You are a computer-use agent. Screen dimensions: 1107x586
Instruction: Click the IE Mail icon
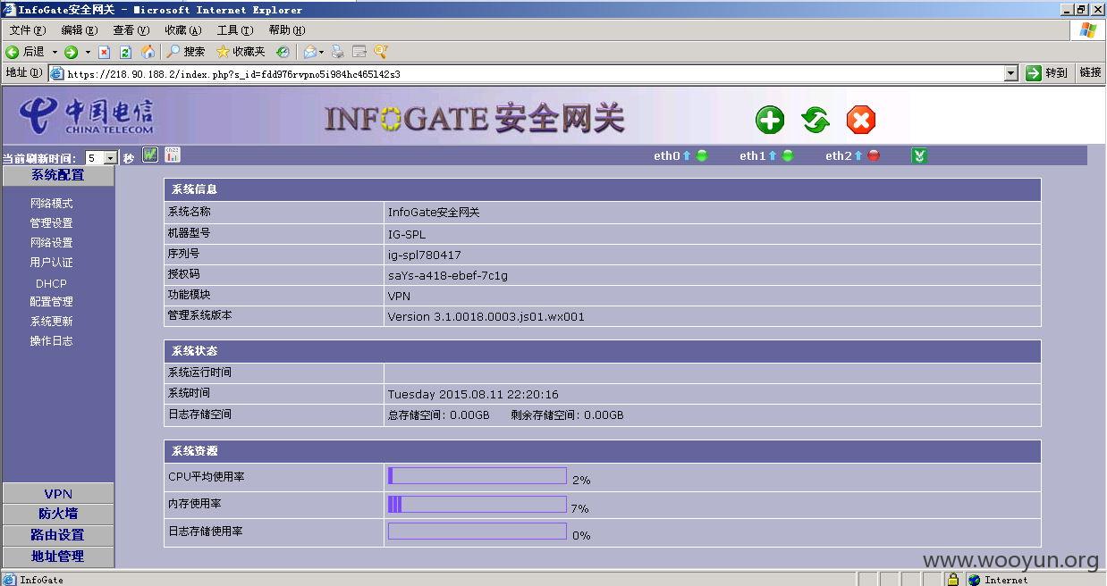pos(309,52)
